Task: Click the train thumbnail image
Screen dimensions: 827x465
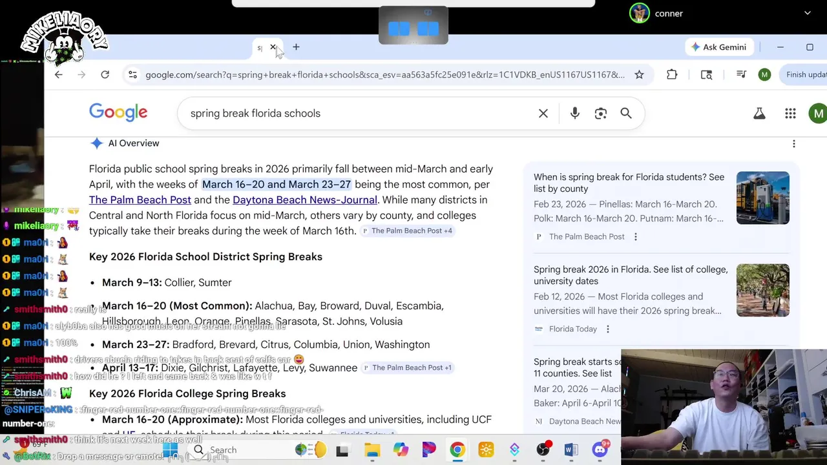Action: 762,198
